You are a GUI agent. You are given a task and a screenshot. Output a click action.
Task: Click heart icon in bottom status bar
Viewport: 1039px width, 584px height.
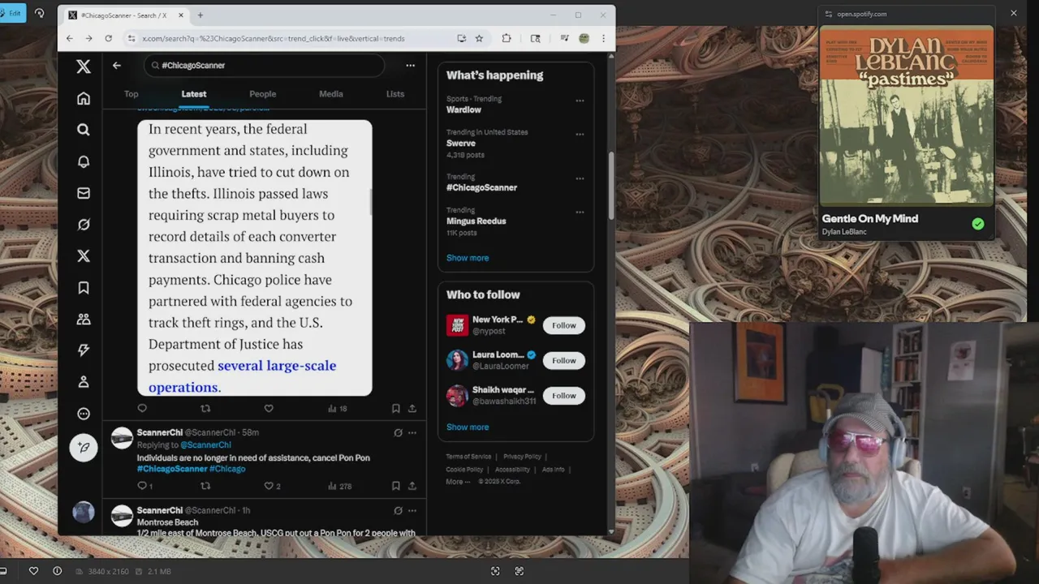click(33, 571)
